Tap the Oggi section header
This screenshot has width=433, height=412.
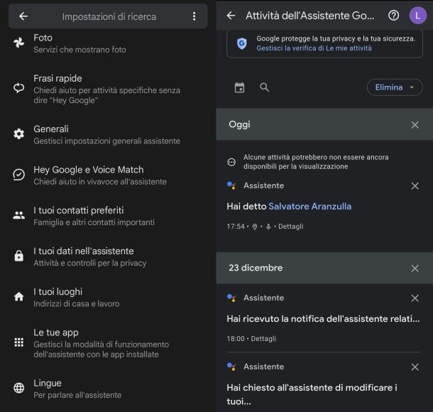[x=324, y=124]
